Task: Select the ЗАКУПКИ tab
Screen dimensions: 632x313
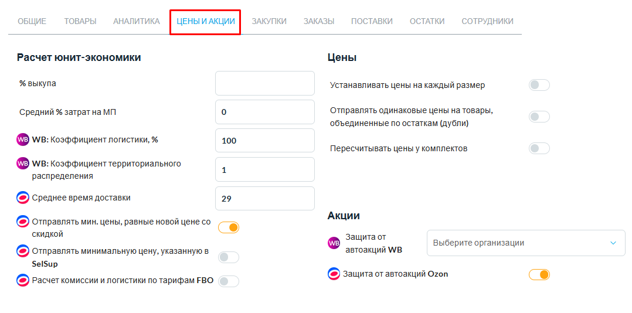Action: tap(269, 21)
